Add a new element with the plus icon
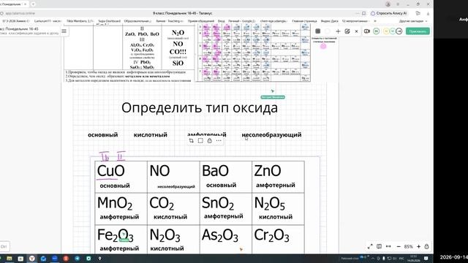 338,31
